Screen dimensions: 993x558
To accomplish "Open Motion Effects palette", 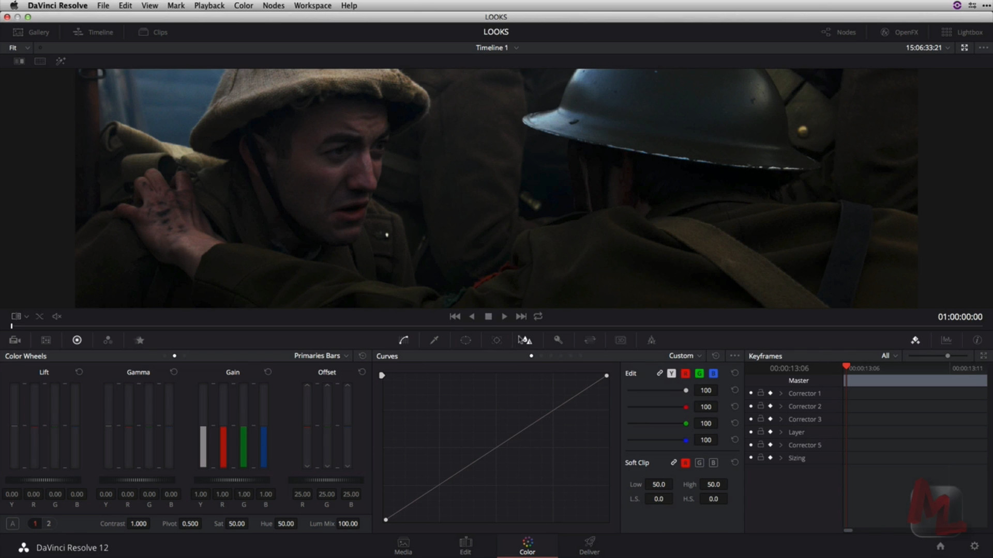I will click(x=139, y=340).
